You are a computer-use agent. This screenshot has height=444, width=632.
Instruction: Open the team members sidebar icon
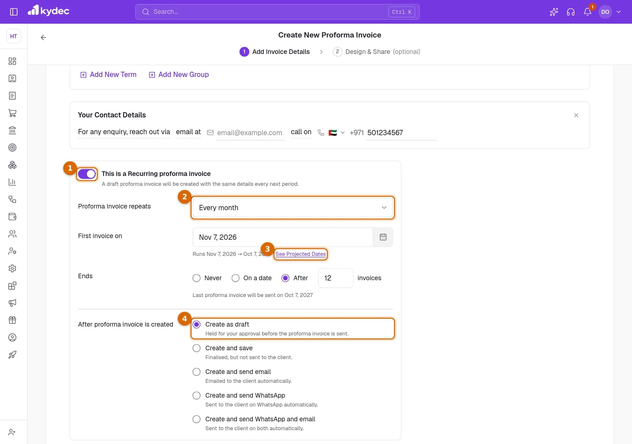click(12, 234)
